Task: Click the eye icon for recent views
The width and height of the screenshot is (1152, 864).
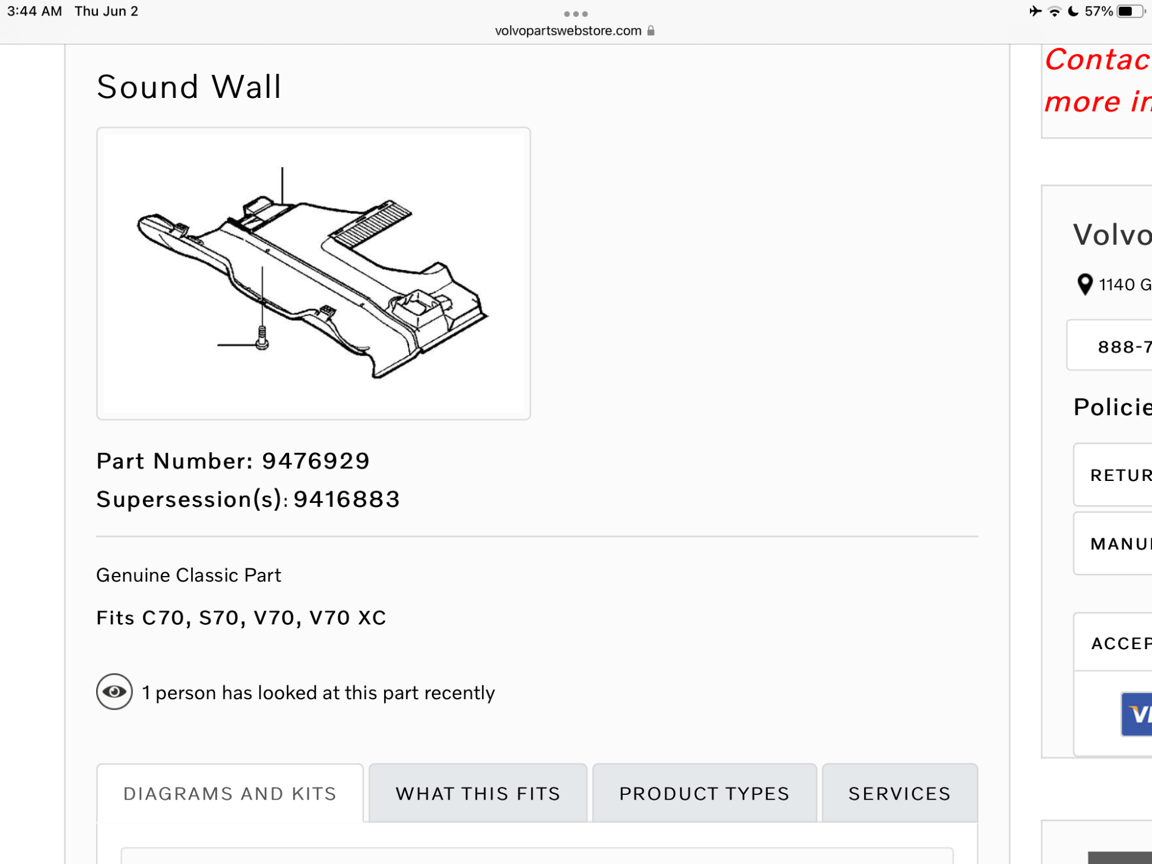Action: click(x=114, y=692)
